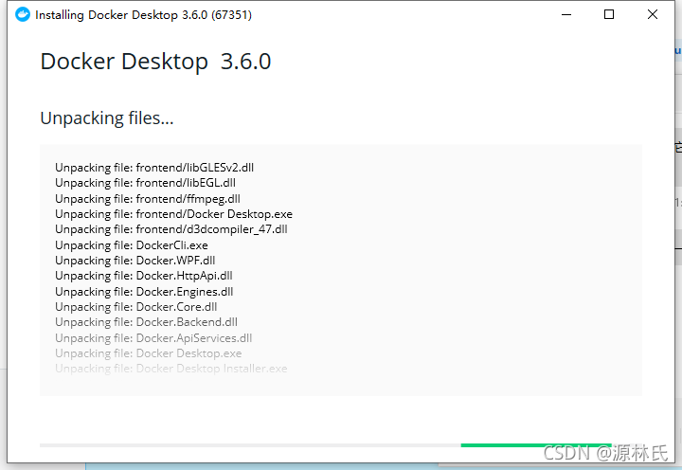This screenshot has height=470, width=682.
Task: Select the Docker.Engines.dll log line
Action: click(144, 291)
